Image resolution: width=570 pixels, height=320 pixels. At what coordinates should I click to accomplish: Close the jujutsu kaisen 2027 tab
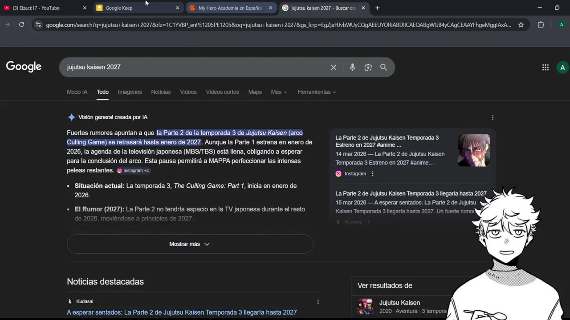[x=363, y=8]
